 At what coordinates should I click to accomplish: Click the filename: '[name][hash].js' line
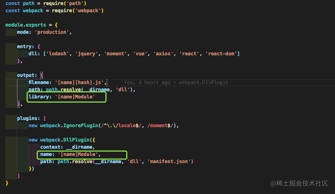67,82
